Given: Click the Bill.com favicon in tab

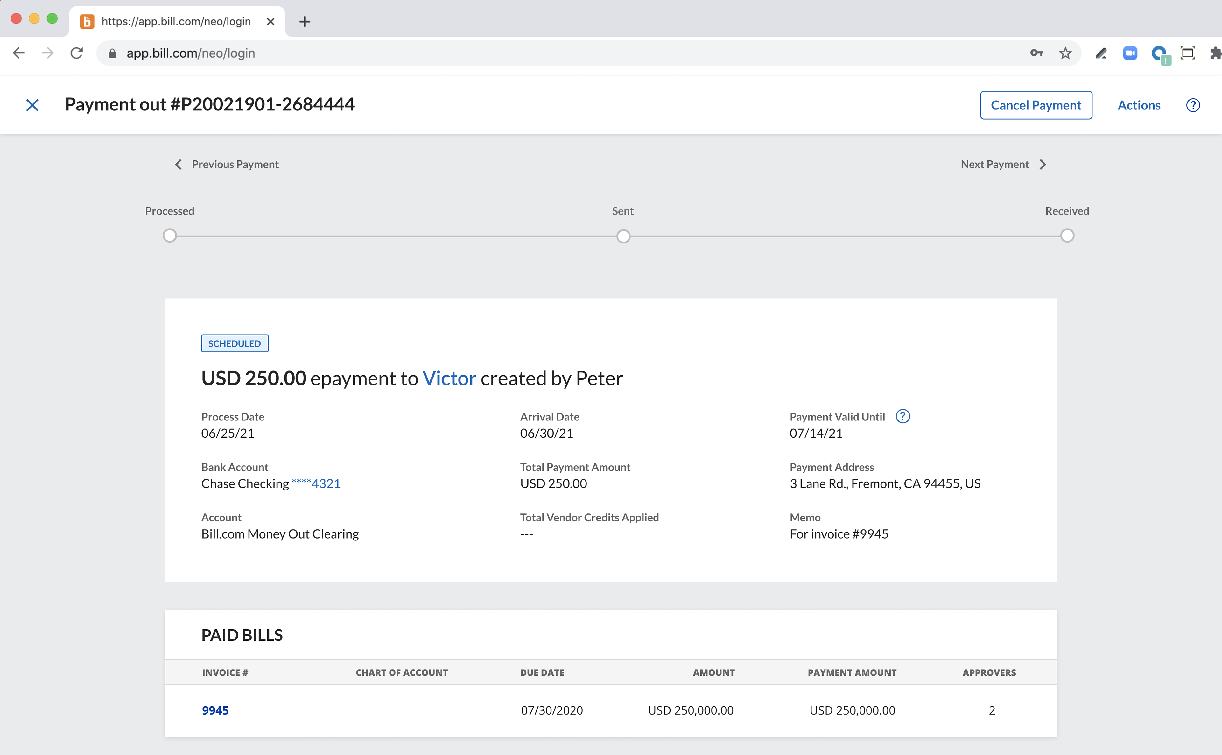Looking at the screenshot, I should [88, 21].
